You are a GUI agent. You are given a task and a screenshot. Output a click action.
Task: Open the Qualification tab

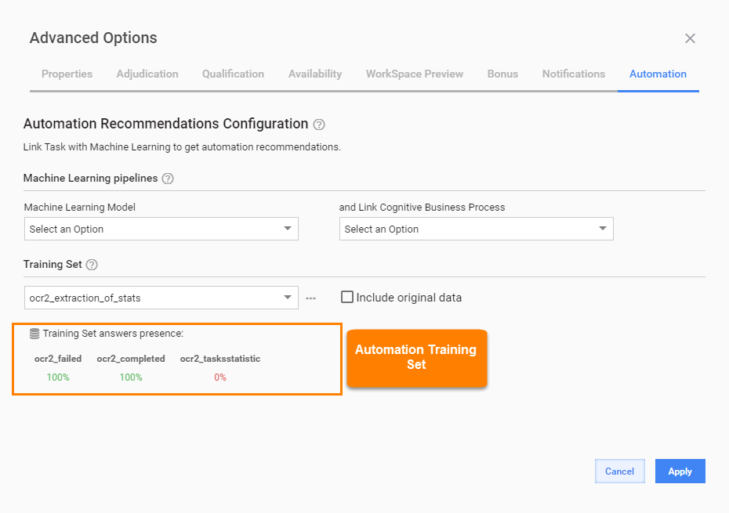point(233,74)
